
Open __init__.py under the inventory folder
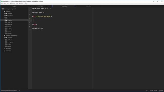[10, 22]
